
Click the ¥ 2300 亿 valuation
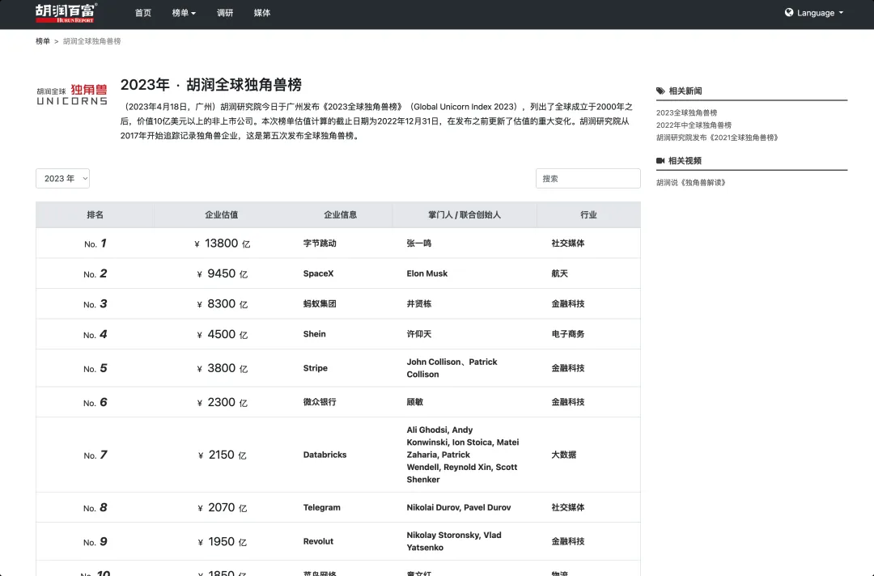click(223, 402)
